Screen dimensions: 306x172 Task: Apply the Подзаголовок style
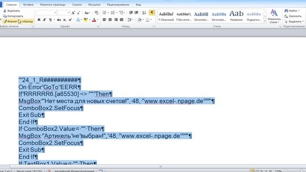pos(254,16)
